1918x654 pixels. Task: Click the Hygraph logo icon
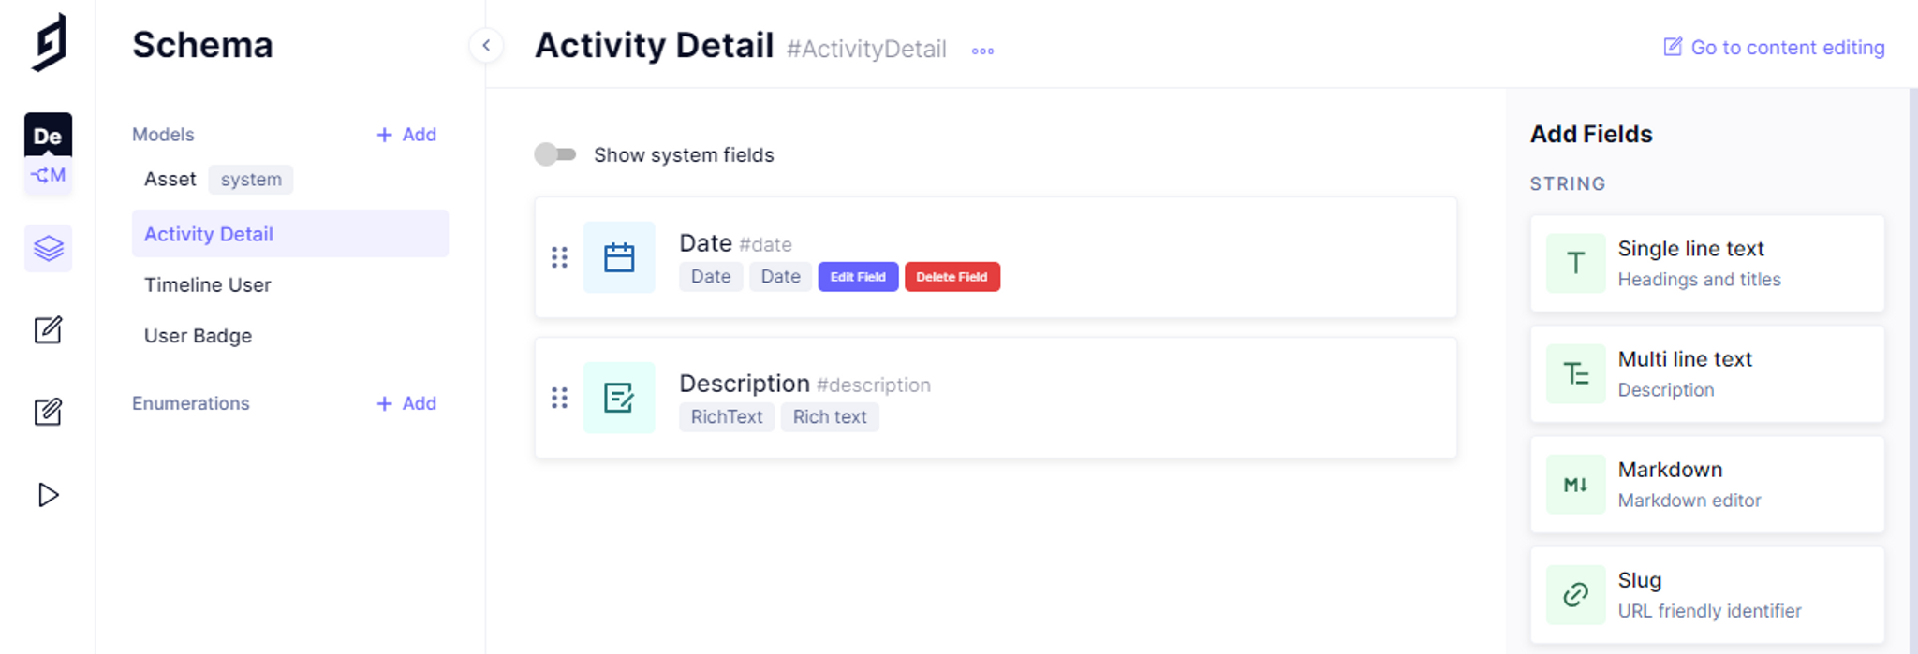click(x=50, y=43)
